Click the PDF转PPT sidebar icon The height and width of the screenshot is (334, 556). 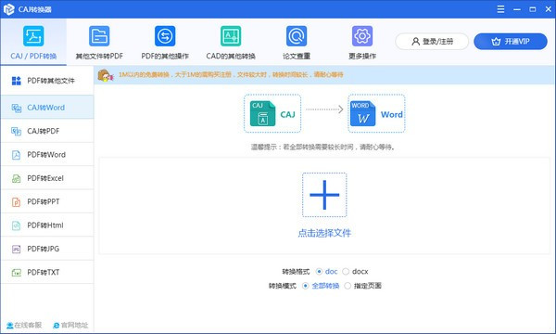(x=17, y=202)
